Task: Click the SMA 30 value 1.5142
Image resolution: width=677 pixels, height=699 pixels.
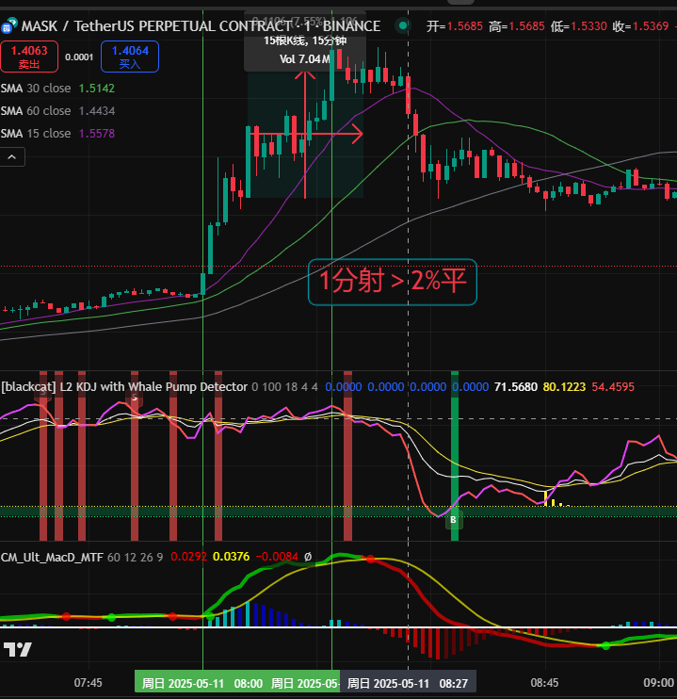Action: pos(97,89)
